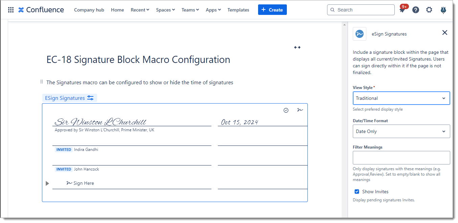
Task: Open the help question mark icon
Action: pos(416,10)
